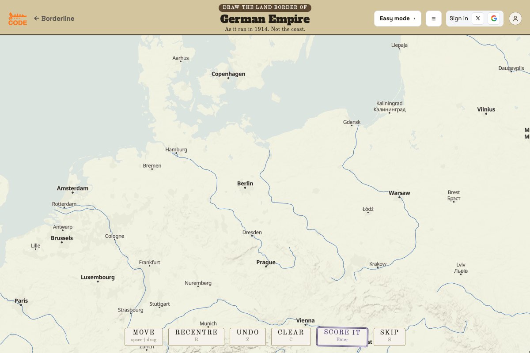Click the Vilnius city label
The width and height of the screenshot is (530, 353).
[486, 109]
